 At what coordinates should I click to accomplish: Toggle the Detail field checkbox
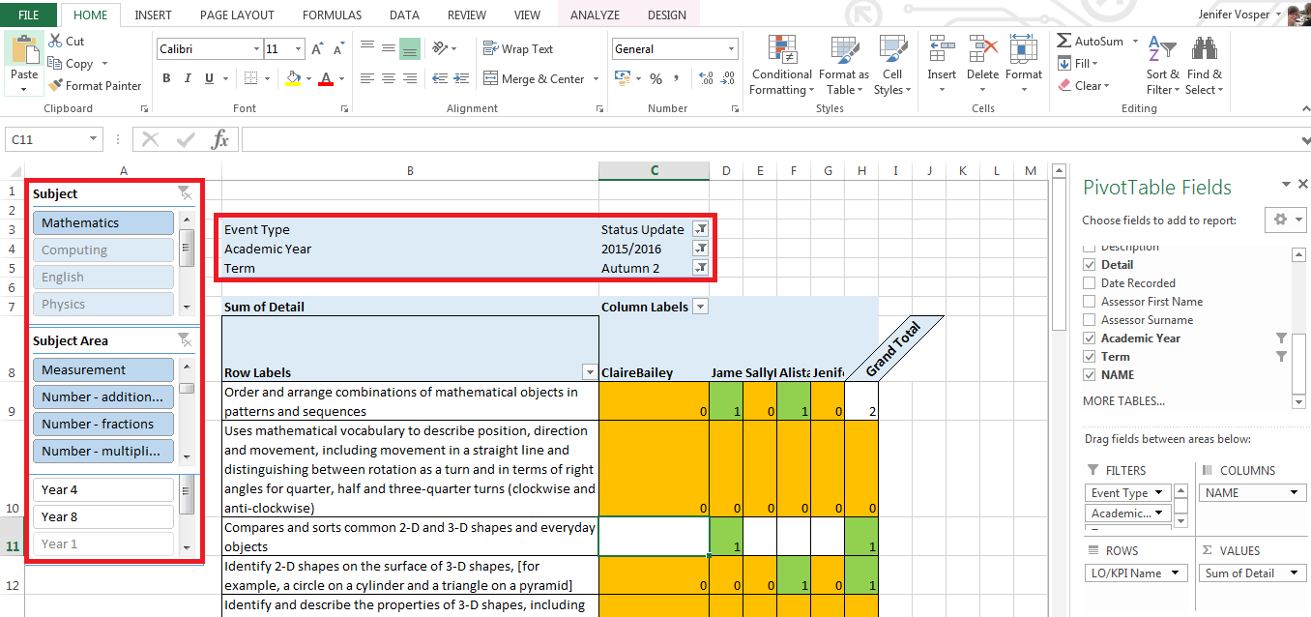pos(1091,265)
